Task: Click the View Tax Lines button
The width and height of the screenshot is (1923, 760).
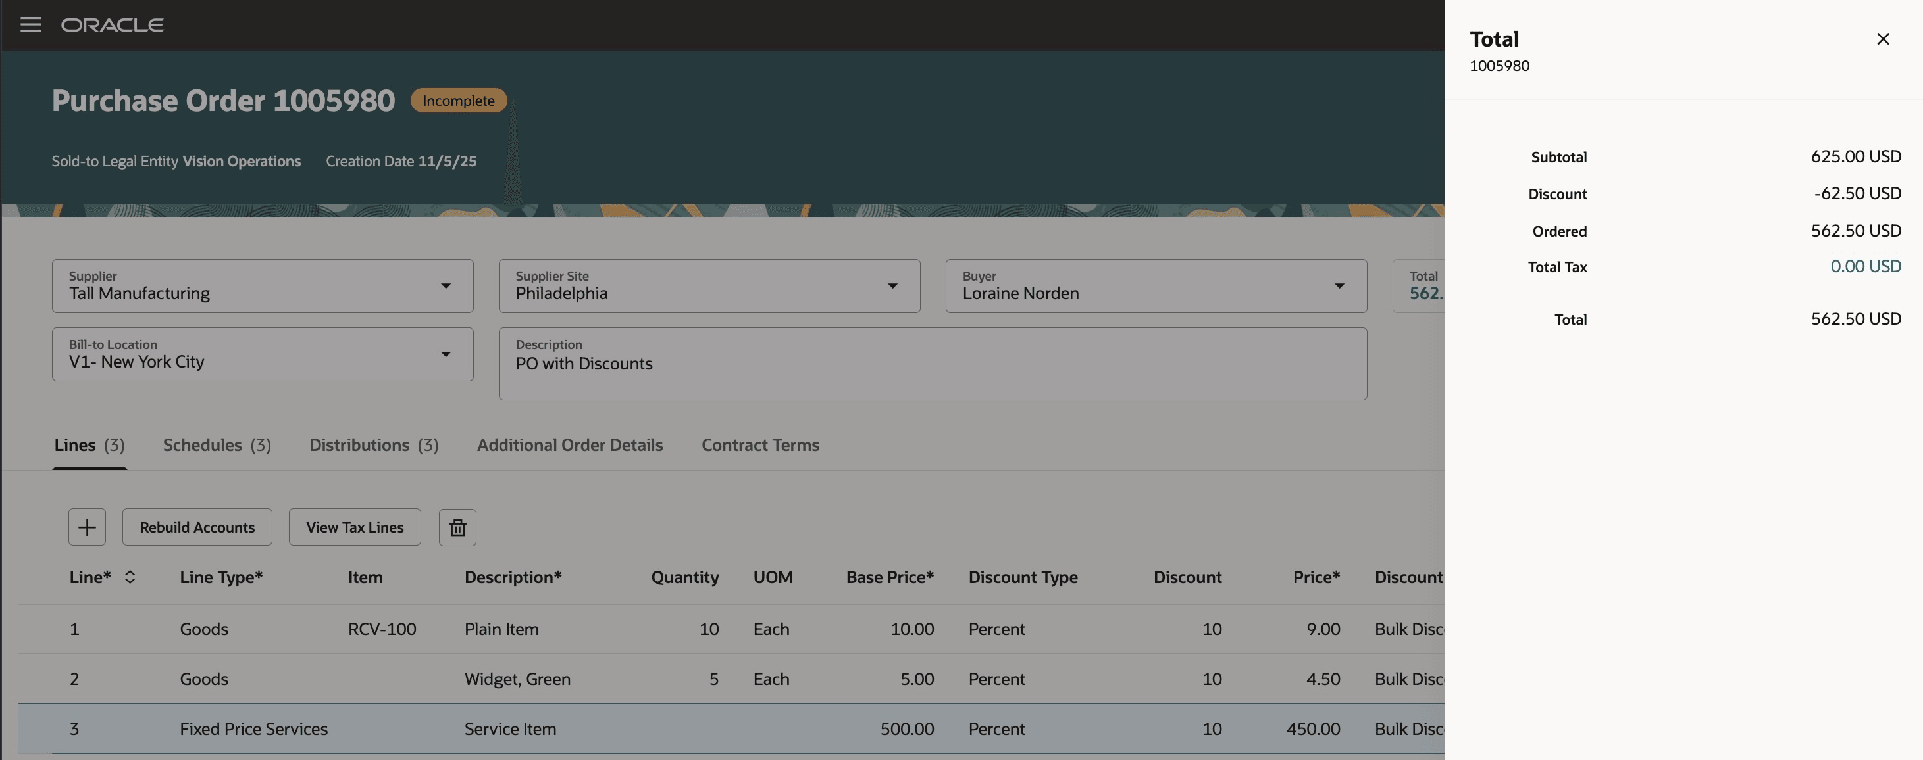Action: coord(354,527)
